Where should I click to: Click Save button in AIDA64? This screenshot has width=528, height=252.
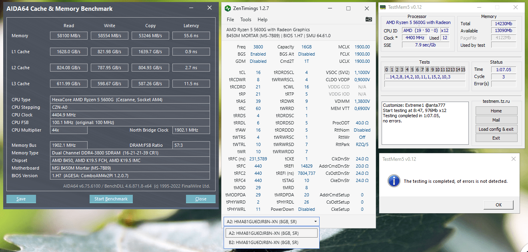(x=21, y=199)
